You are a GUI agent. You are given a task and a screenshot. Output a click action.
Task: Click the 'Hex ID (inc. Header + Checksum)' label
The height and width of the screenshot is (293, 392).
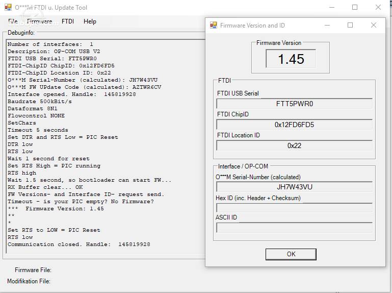click(x=258, y=198)
